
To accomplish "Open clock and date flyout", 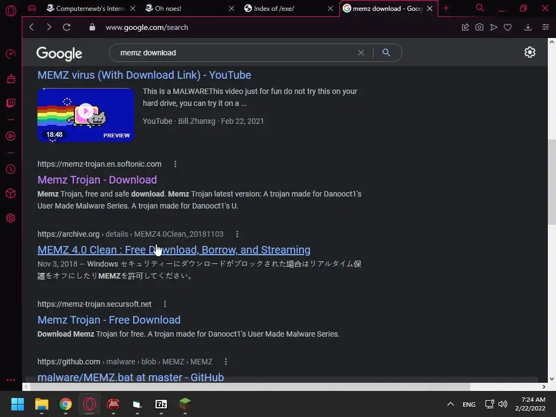I will point(530,404).
